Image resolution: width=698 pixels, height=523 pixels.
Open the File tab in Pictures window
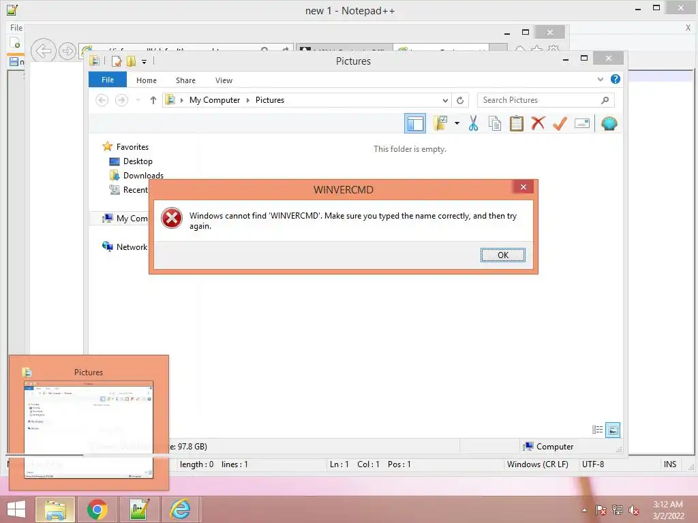(108, 80)
